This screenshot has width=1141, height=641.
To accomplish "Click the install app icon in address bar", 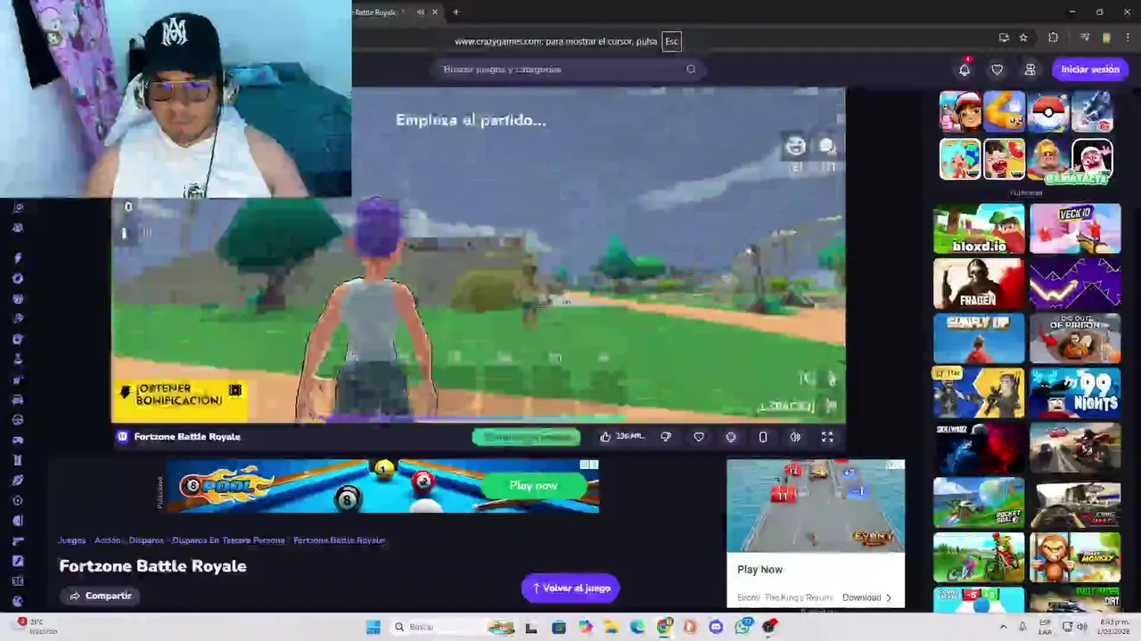I will 1004,37.
